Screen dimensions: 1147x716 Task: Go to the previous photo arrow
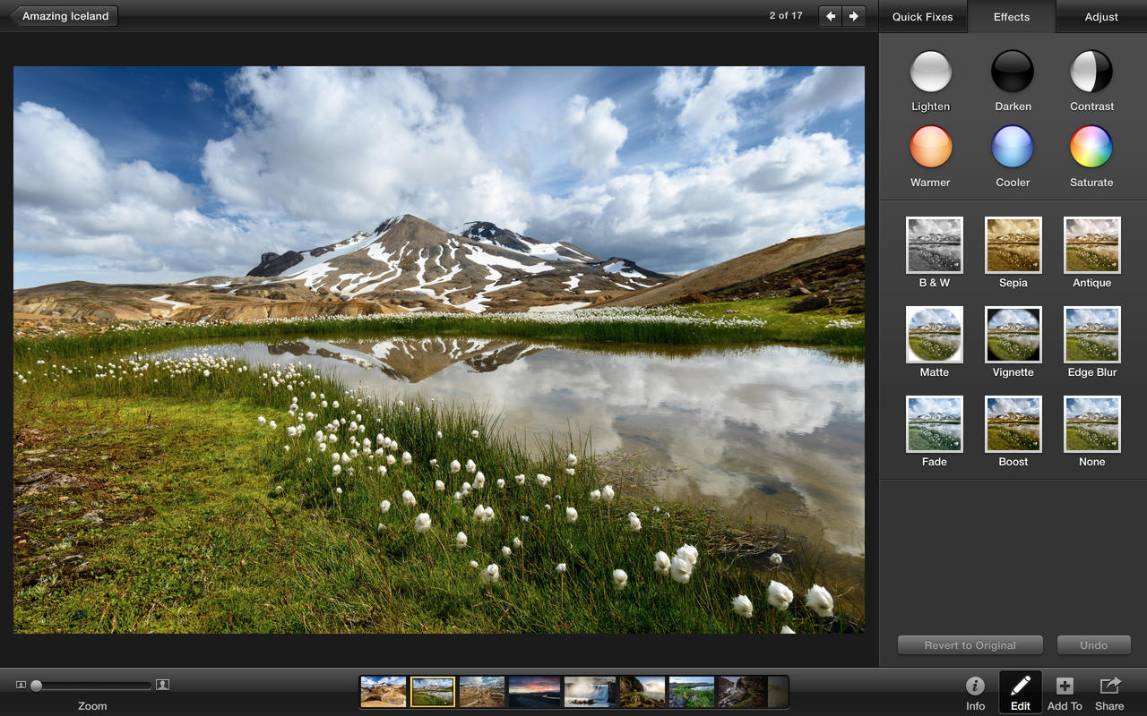[x=831, y=16]
